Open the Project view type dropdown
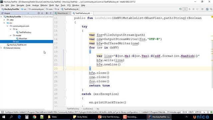This screenshot has width=213, height=120. pyautogui.click(x=28, y=13)
